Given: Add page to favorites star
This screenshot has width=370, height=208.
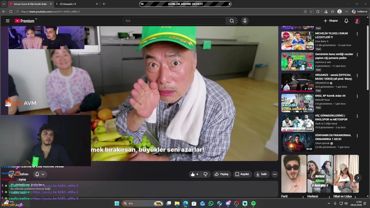Looking at the screenshot, I should 311,12.
